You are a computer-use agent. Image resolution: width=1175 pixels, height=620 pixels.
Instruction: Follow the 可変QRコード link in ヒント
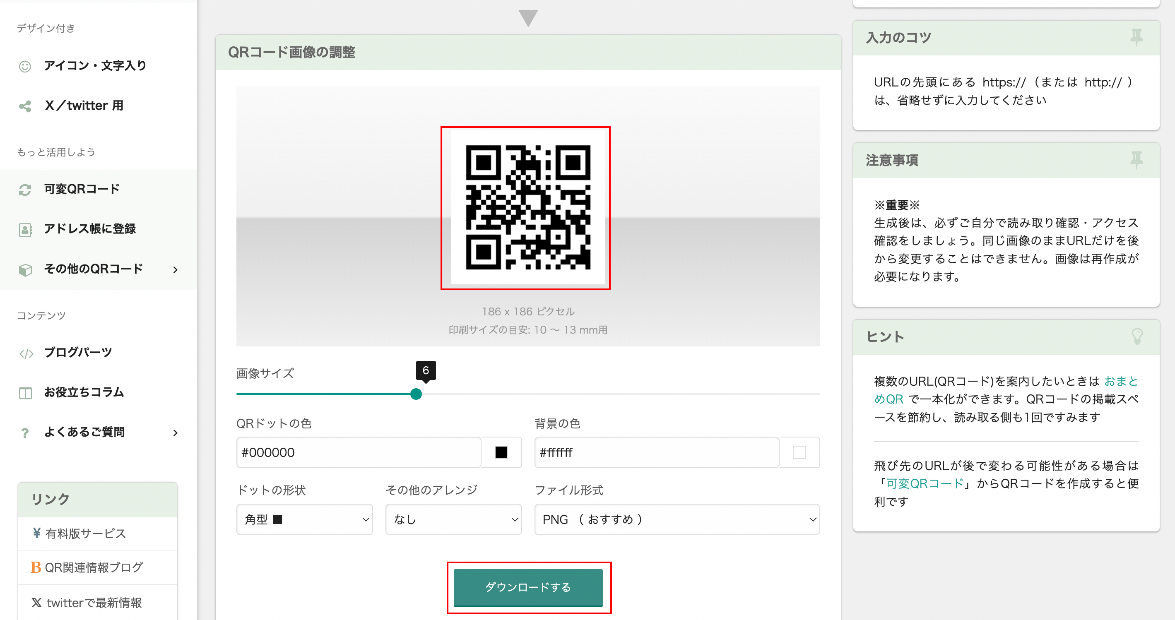pyautogui.click(x=925, y=483)
